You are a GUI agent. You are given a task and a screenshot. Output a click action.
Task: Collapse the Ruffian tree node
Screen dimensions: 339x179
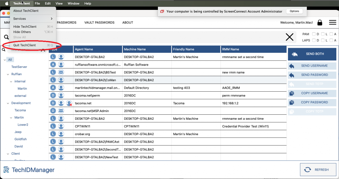click(8, 74)
